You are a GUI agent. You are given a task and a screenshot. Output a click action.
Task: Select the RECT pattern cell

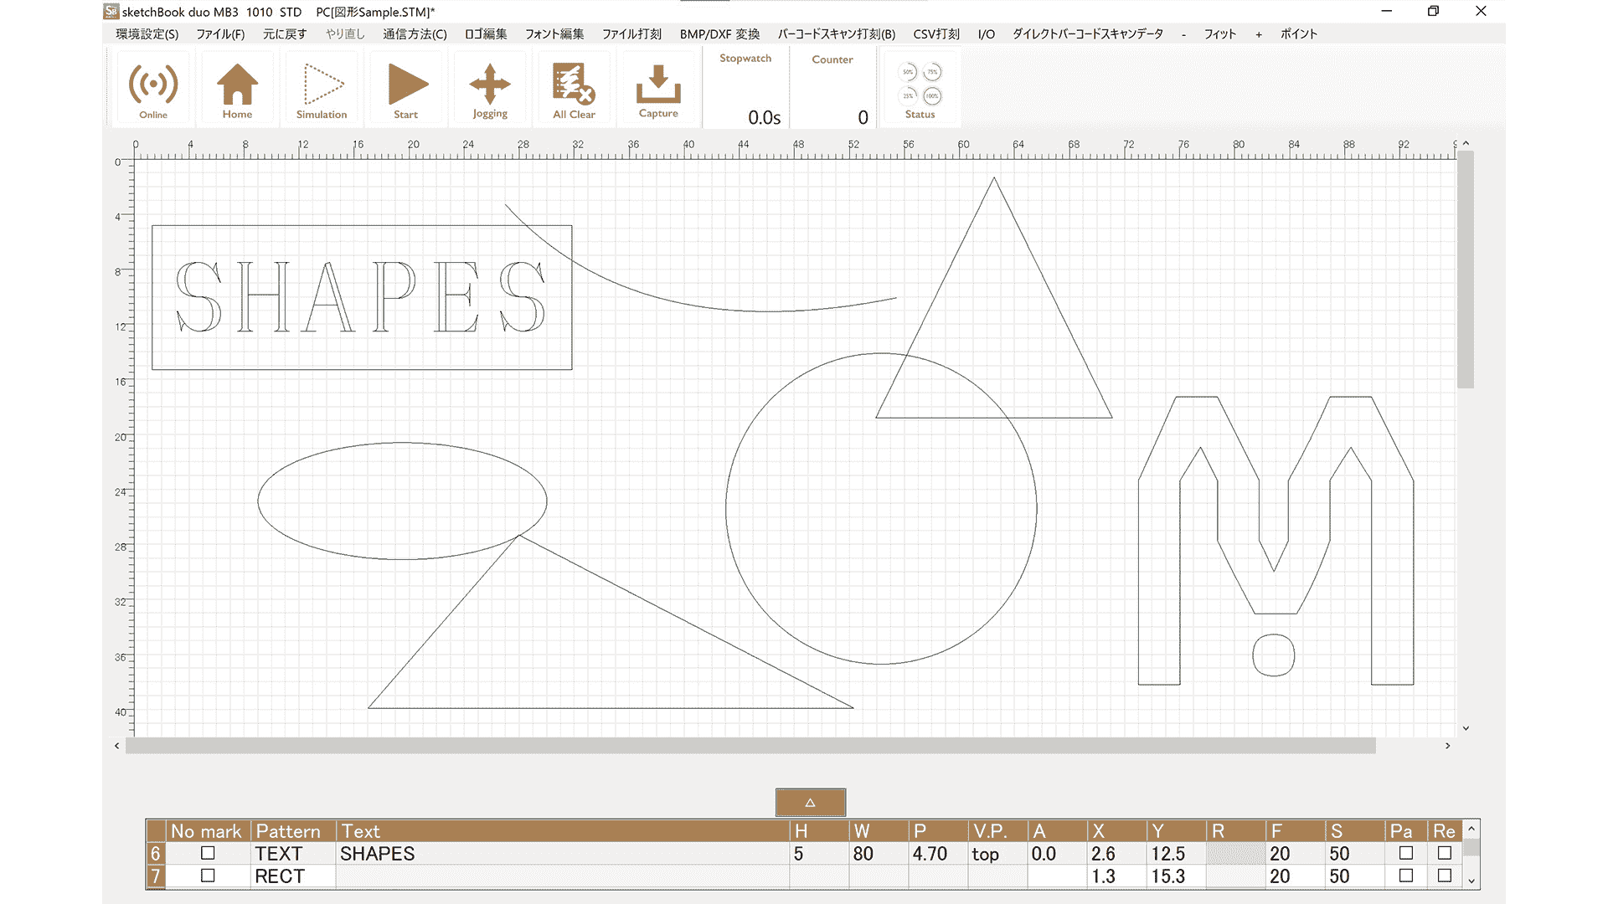coord(293,876)
